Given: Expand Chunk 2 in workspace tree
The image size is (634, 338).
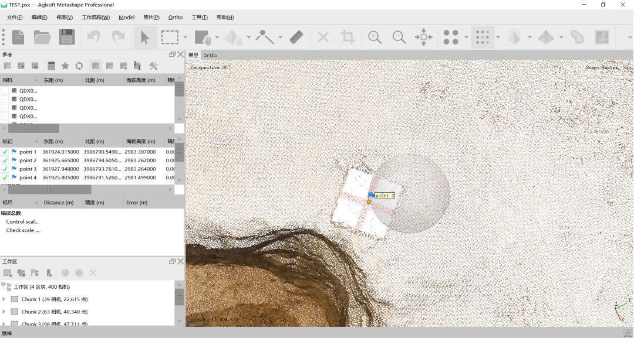Looking at the screenshot, I should pyautogui.click(x=4, y=312).
